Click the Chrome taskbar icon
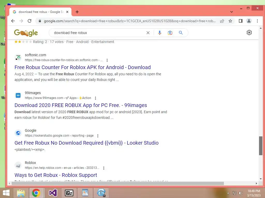Image resolution: width=265 pixels, height=198 pixels. 36,193
